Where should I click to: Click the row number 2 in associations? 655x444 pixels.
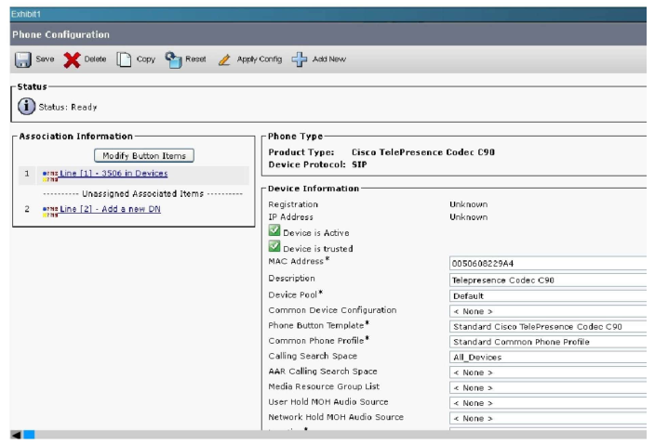click(27, 209)
